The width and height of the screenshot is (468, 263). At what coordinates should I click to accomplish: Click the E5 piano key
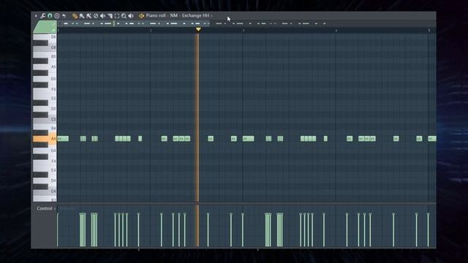click(x=45, y=98)
